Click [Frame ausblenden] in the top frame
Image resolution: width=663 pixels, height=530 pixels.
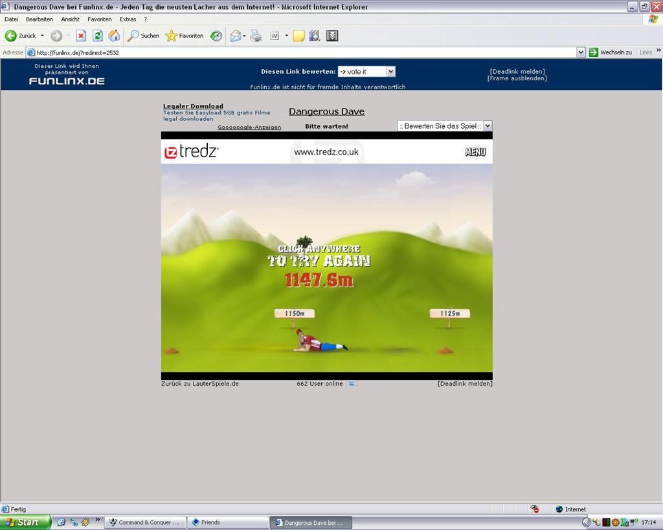point(517,78)
